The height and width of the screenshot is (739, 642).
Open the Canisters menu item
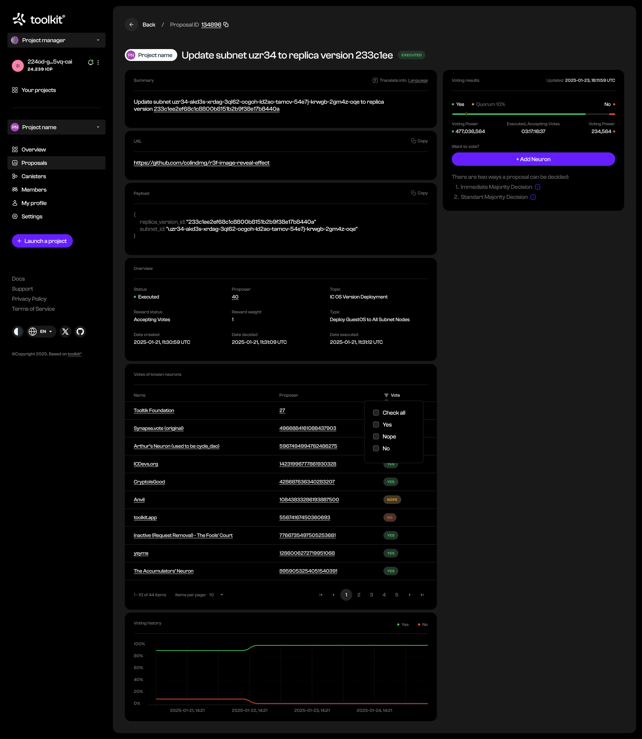56,176
